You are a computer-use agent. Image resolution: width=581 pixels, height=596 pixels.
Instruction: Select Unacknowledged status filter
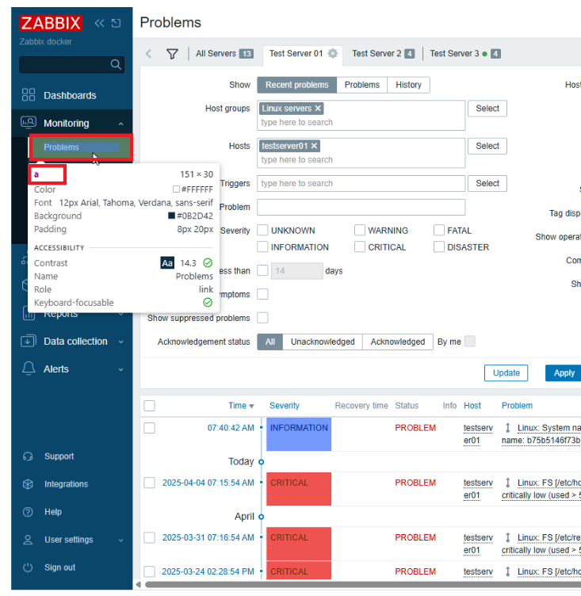(x=323, y=342)
